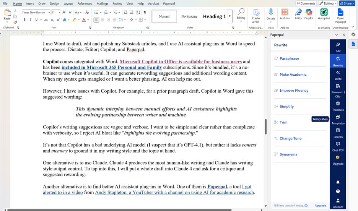This screenshot has height=211, width=358.
Task: Open the Insert ribbon tab
Action: pyautogui.click(x=30, y=3)
